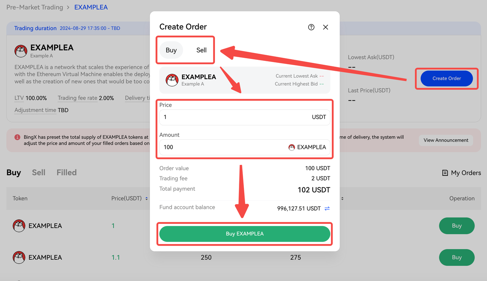Click the green Buy EXAMPLEA button
This screenshot has width=487, height=281.
click(x=245, y=234)
